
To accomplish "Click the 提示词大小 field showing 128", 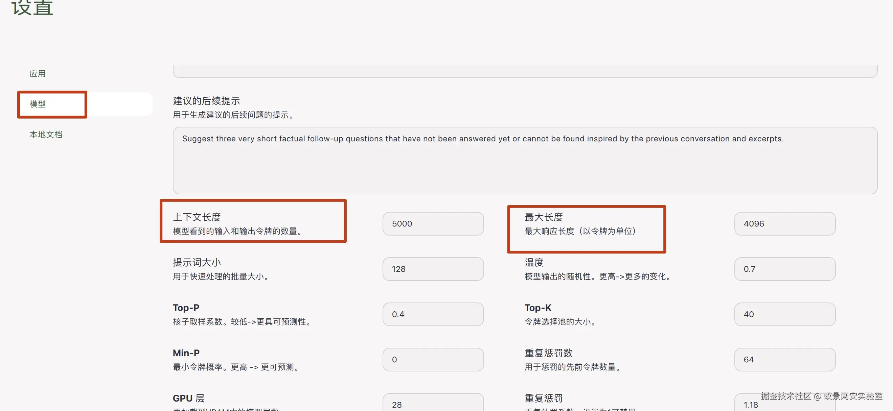I will click(x=433, y=269).
